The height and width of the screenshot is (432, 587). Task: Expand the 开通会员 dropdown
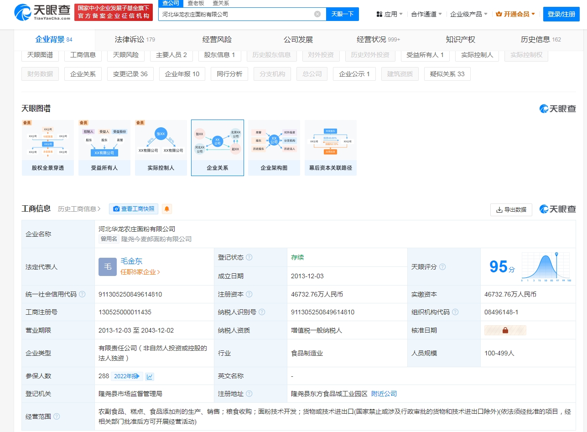tap(515, 14)
